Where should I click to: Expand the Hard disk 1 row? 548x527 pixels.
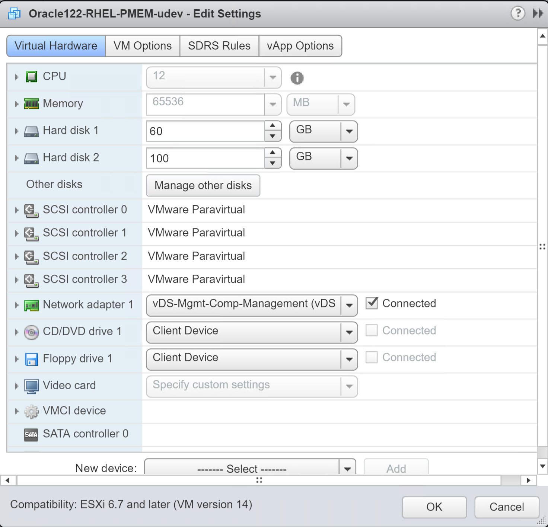(16, 131)
